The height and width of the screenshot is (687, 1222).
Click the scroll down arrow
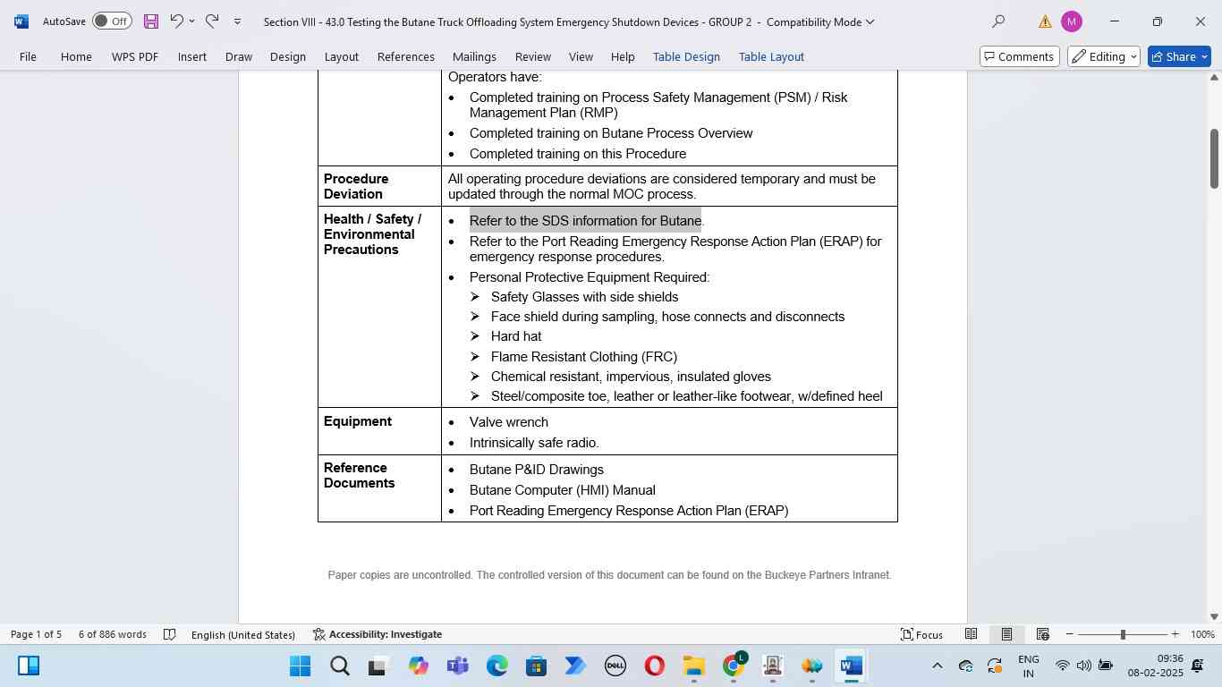pyautogui.click(x=1214, y=616)
